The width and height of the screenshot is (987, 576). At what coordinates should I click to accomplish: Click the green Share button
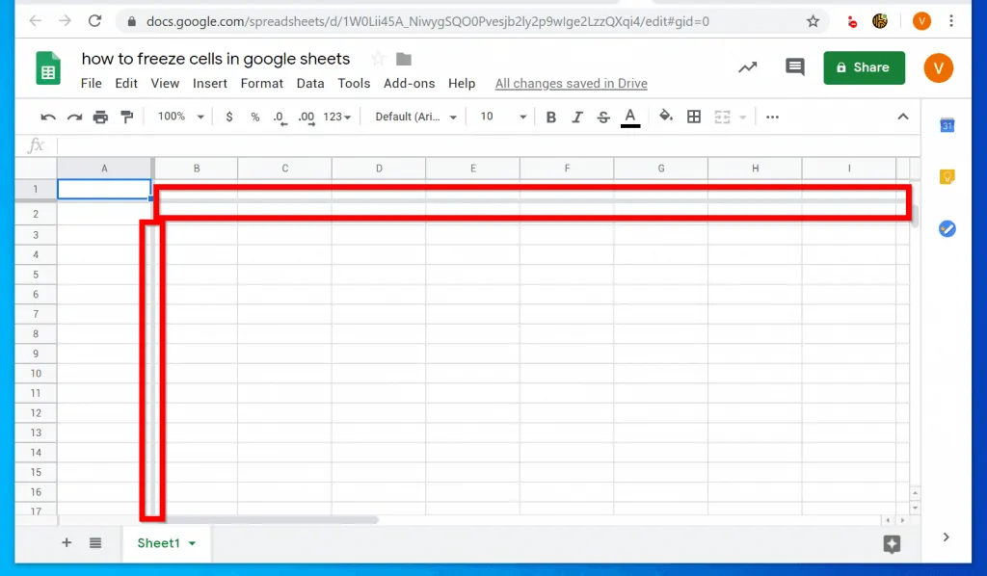pyautogui.click(x=864, y=67)
